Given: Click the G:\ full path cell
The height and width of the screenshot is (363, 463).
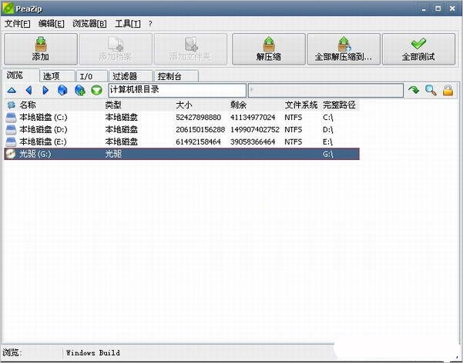Looking at the screenshot, I should pos(327,154).
